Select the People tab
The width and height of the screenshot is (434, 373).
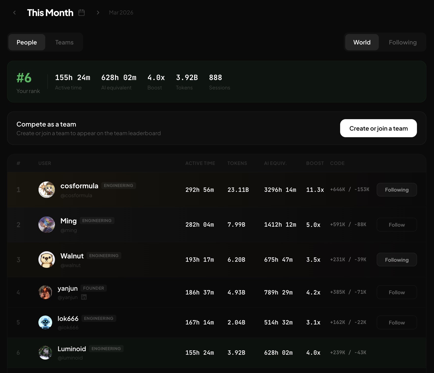27,42
